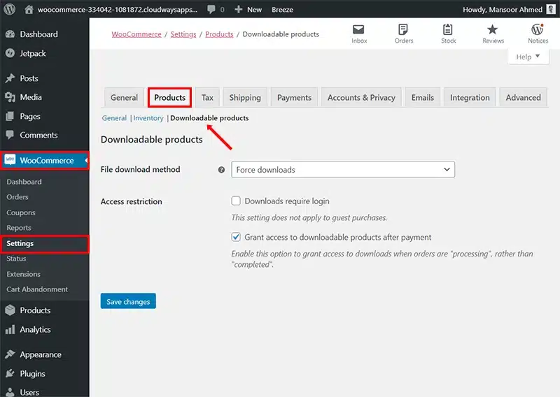
Task: Click the Breeze item in admin bar
Action: pyautogui.click(x=282, y=10)
